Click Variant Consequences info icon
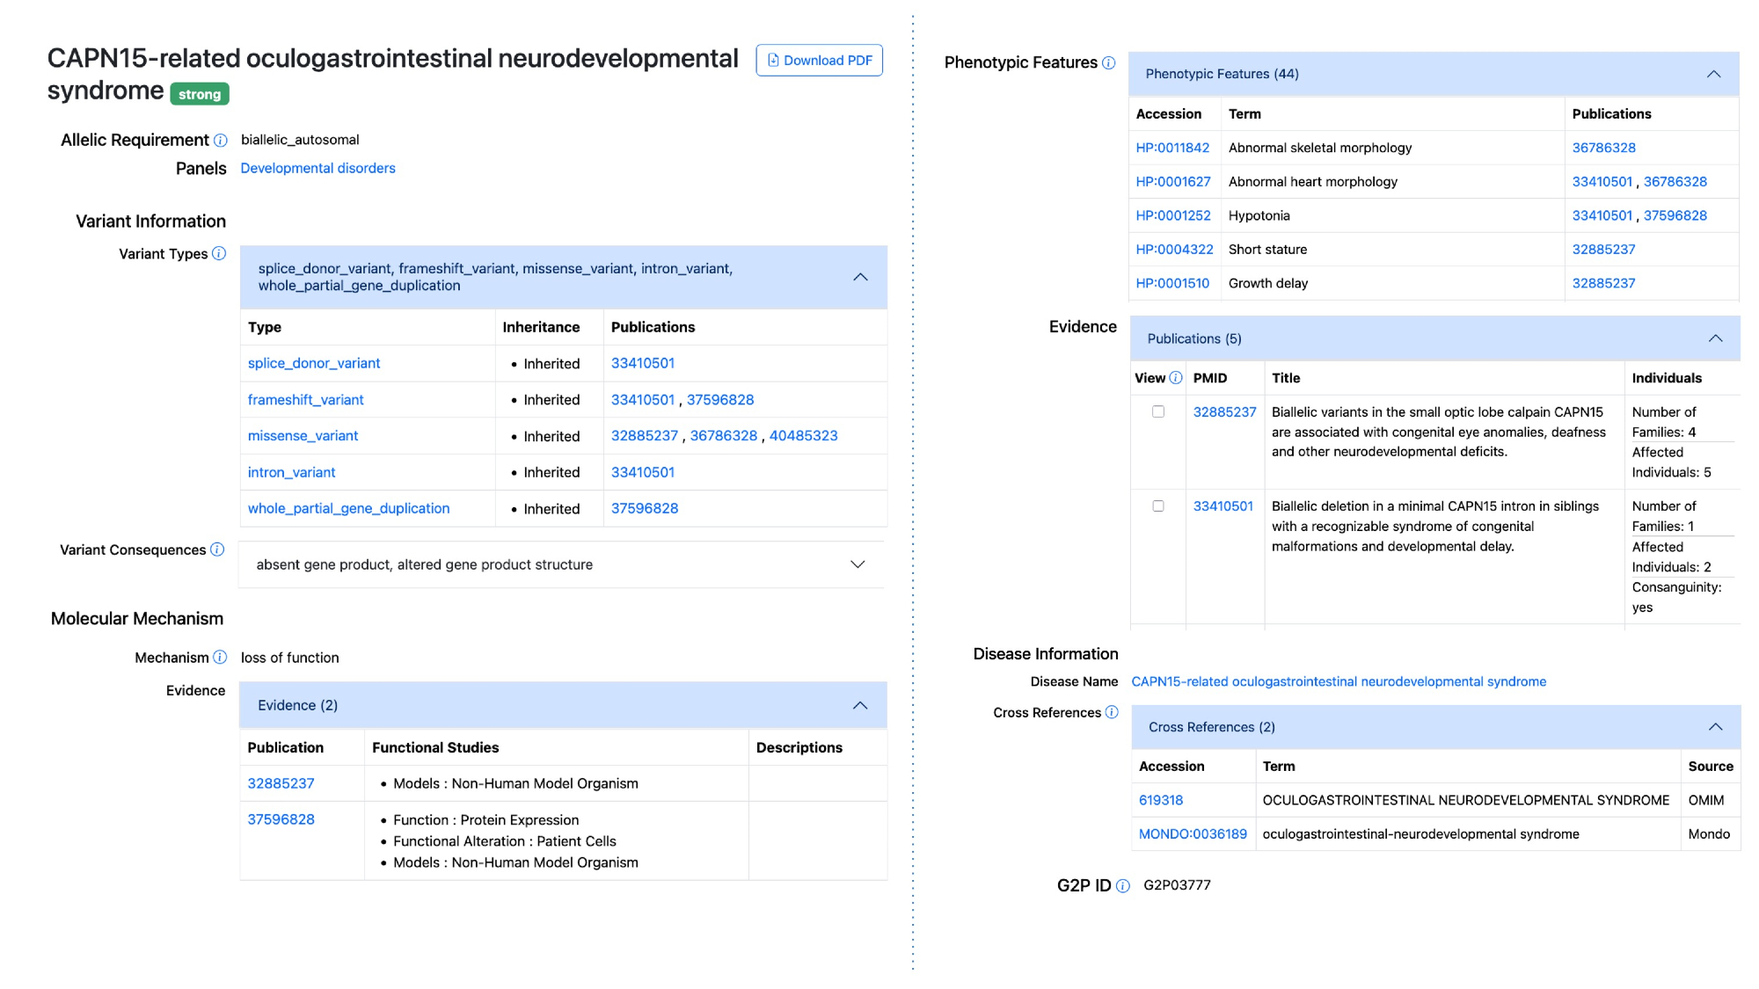This screenshot has width=1759, height=989. pos(217,549)
